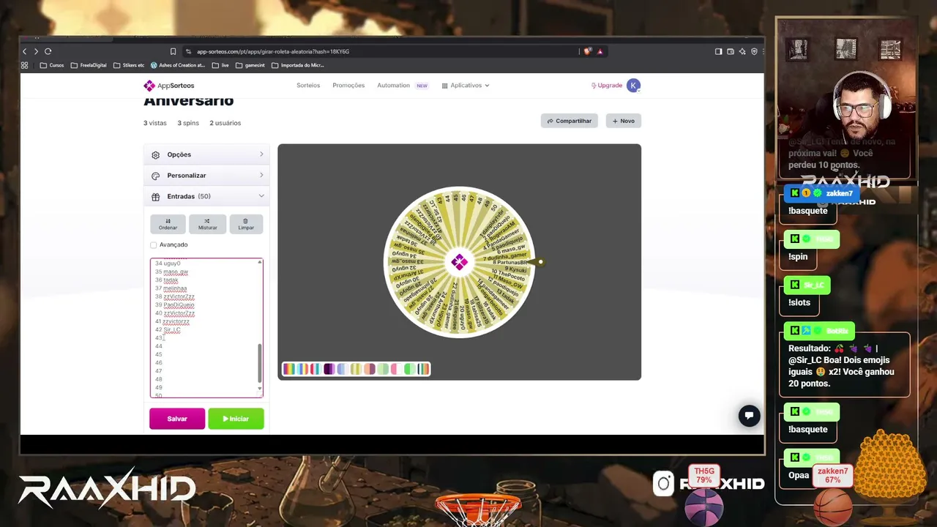937x527 pixels.
Task: Click the "3 vistas" counter text
Action: pyautogui.click(x=155, y=123)
